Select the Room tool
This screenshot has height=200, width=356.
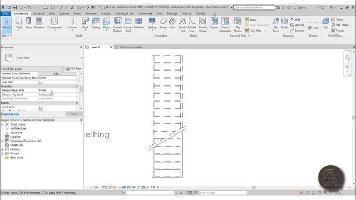[214, 23]
